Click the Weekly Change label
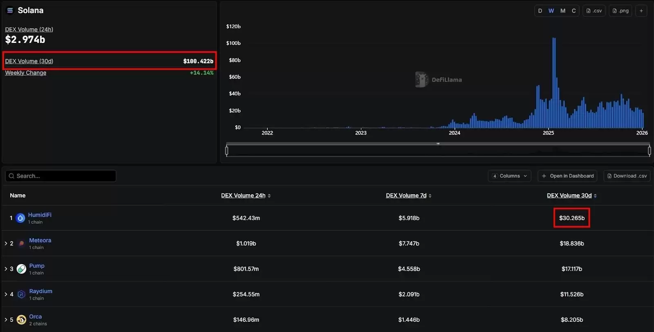Screen dimensions: 654x332 [x=25, y=73]
